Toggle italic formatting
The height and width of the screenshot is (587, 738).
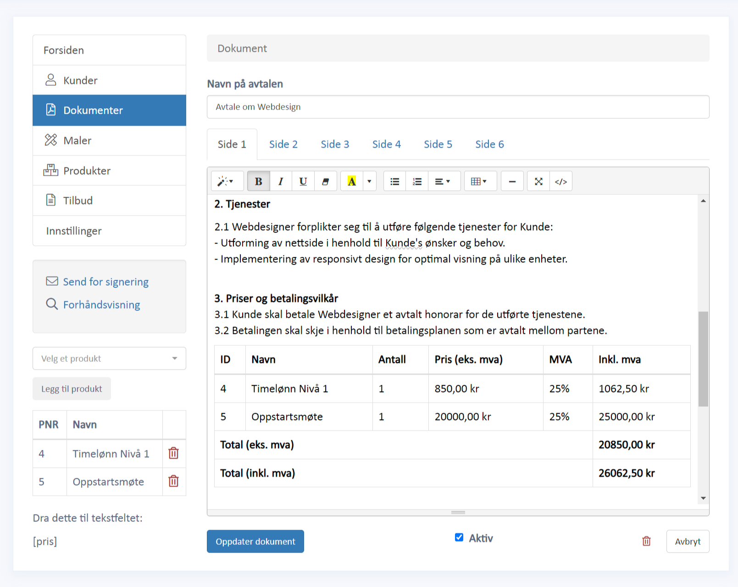281,182
